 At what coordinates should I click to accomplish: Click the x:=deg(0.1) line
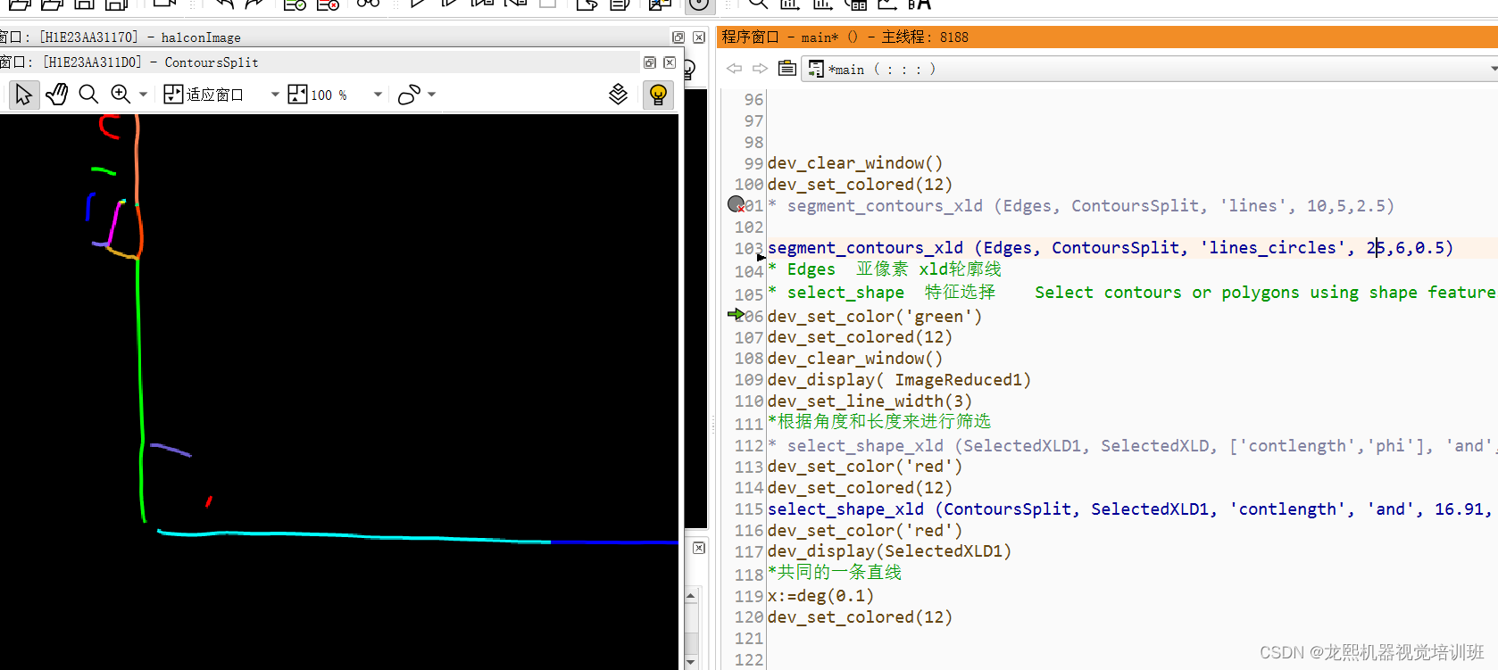click(x=820, y=596)
